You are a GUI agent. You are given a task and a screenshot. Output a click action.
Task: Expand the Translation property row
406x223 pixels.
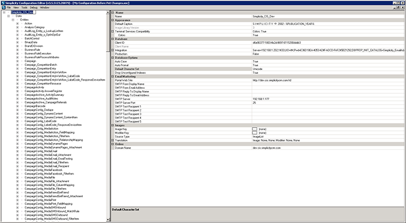[113, 140]
